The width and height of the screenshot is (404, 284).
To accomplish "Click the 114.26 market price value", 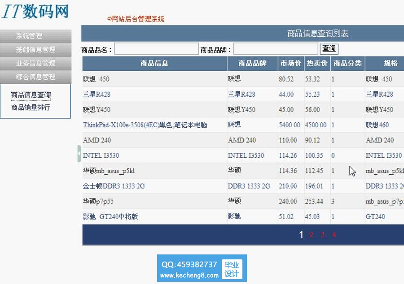I will click(x=288, y=155).
